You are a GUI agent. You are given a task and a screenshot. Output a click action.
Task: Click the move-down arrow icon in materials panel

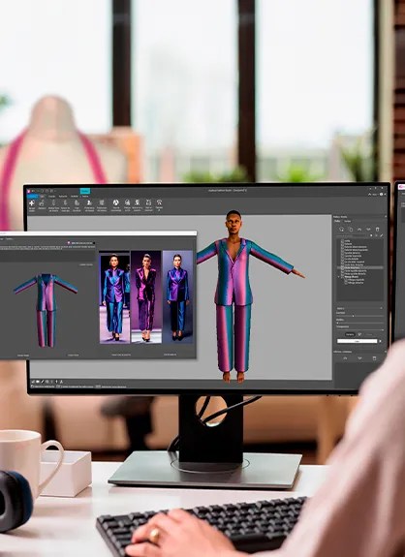[368, 230]
